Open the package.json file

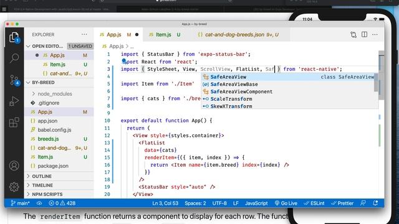tap(59, 166)
